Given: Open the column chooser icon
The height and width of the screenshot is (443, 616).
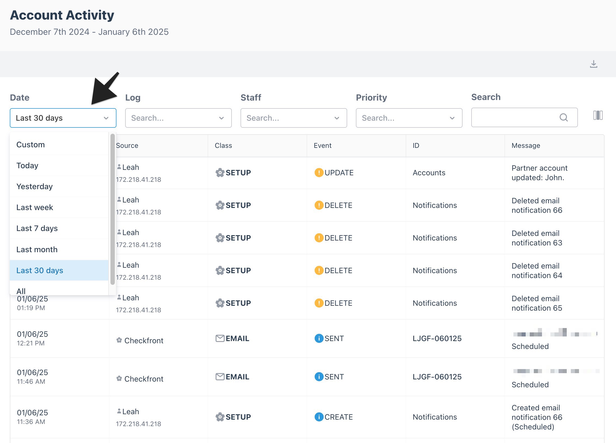Looking at the screenshot, I should pos(598,115).
